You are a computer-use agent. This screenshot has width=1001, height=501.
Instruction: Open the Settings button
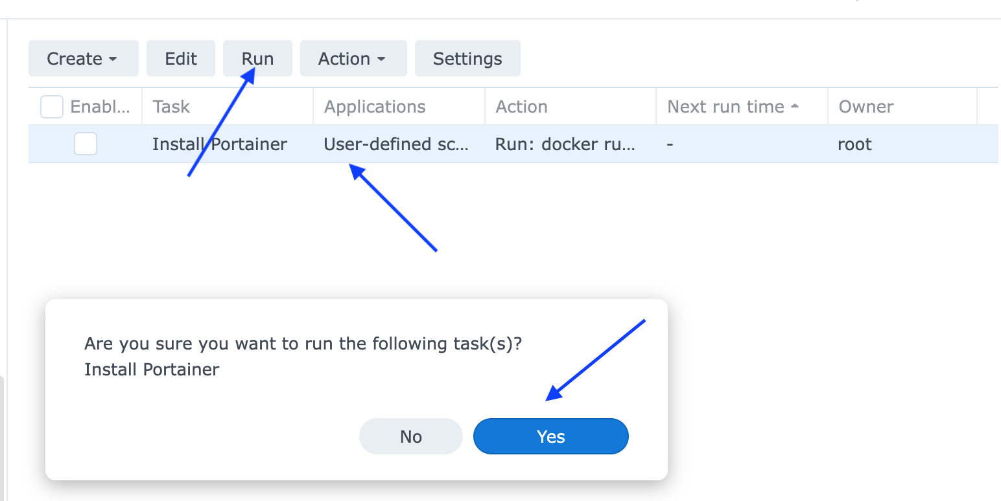tap(467, 58)
